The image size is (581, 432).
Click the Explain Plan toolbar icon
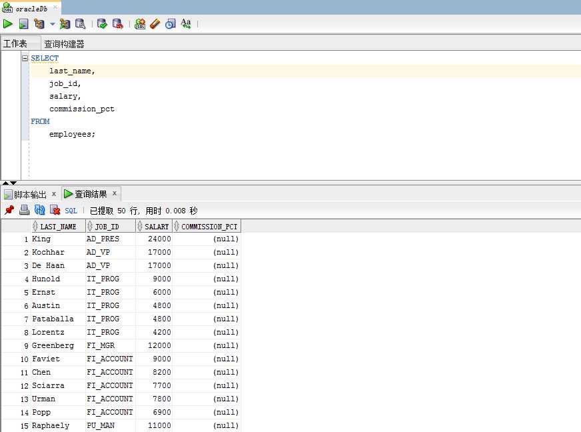(x=39, y=24)
